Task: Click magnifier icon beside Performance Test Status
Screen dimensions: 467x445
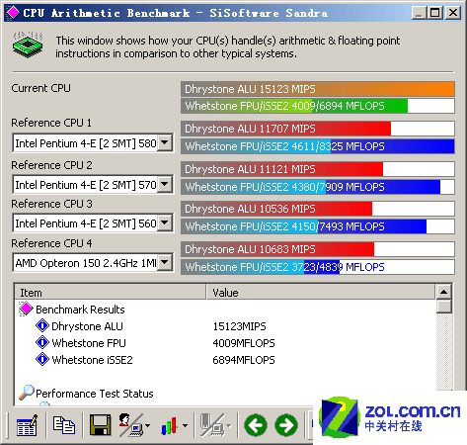Action: point(27,393)
